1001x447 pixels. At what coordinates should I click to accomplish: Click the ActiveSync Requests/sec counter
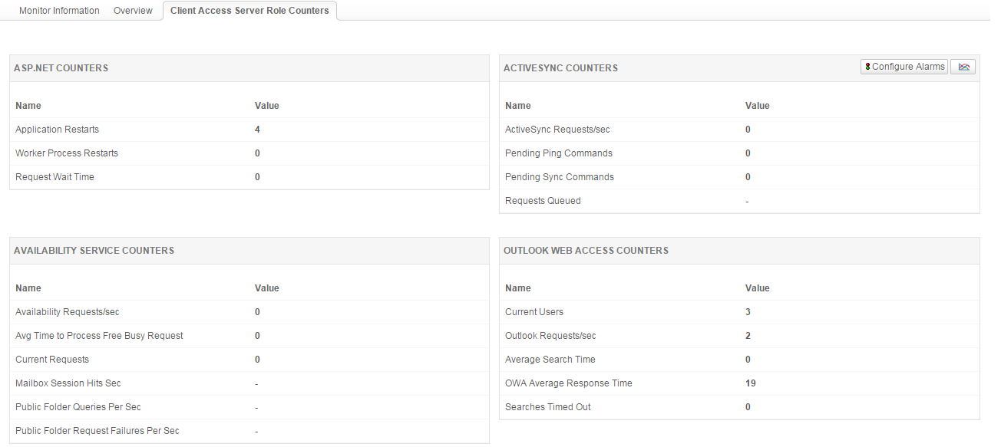[x=557, y=130]
